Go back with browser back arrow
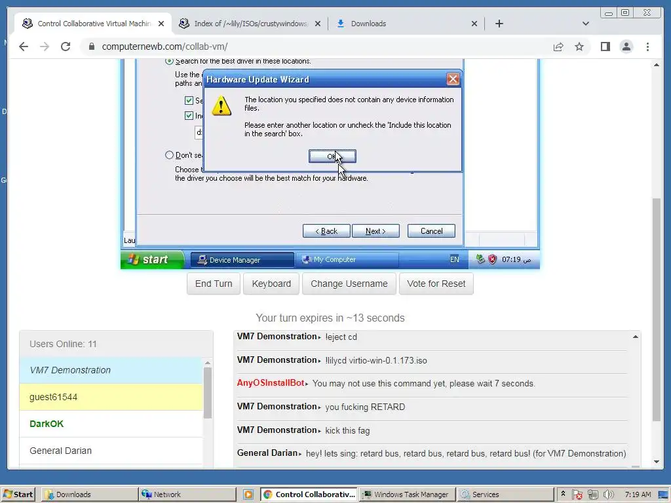 click(x=24, y=47)
